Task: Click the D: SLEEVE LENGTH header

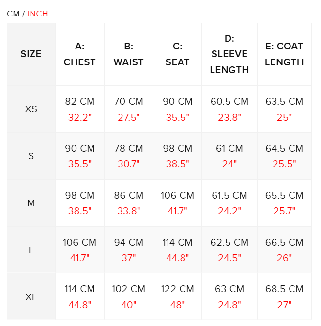Action: tap(229, 54)
